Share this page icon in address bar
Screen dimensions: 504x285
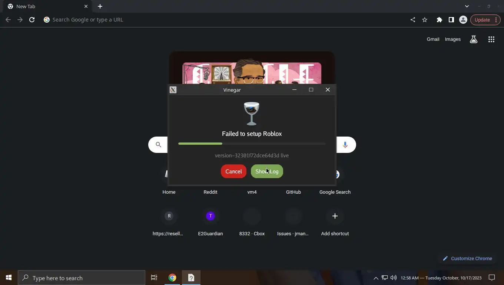click(413, 20)
